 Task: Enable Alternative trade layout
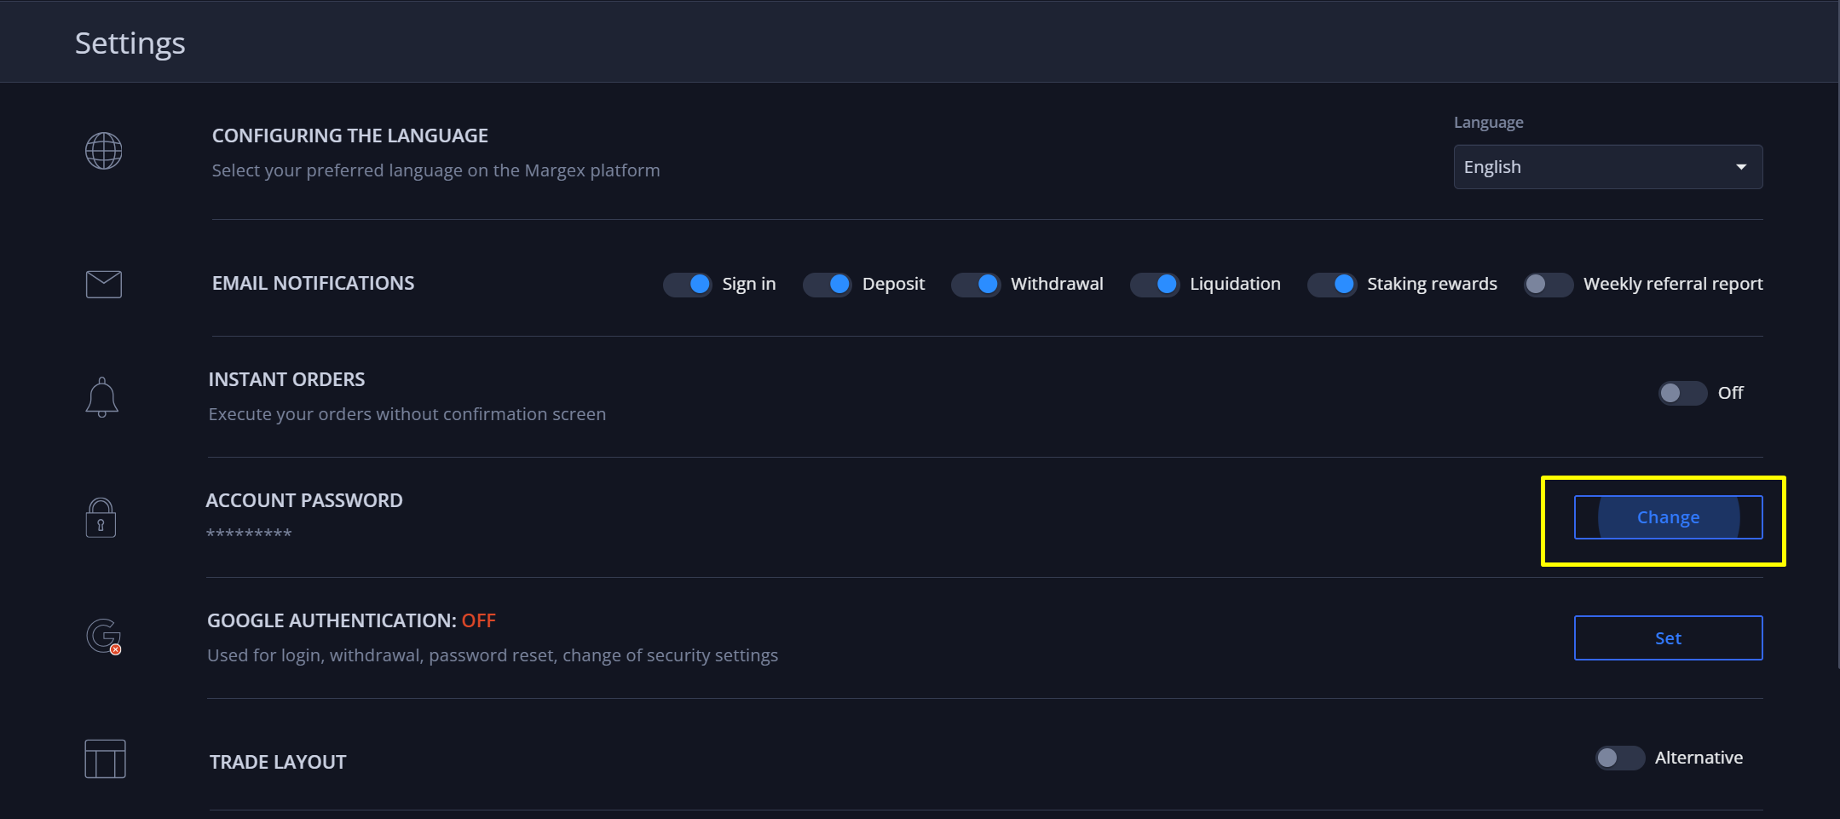(x=1619, y=758)
